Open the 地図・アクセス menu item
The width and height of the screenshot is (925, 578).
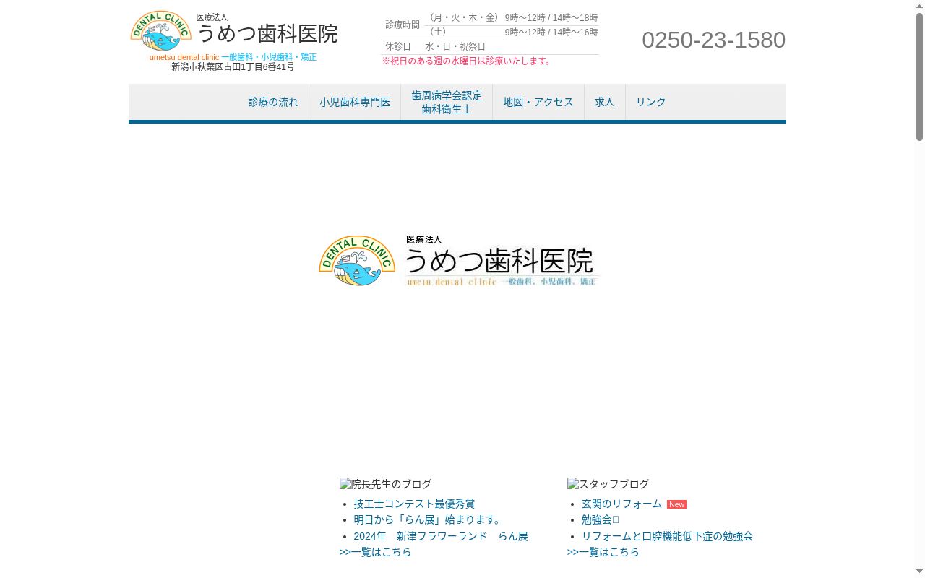pos(538,102)
